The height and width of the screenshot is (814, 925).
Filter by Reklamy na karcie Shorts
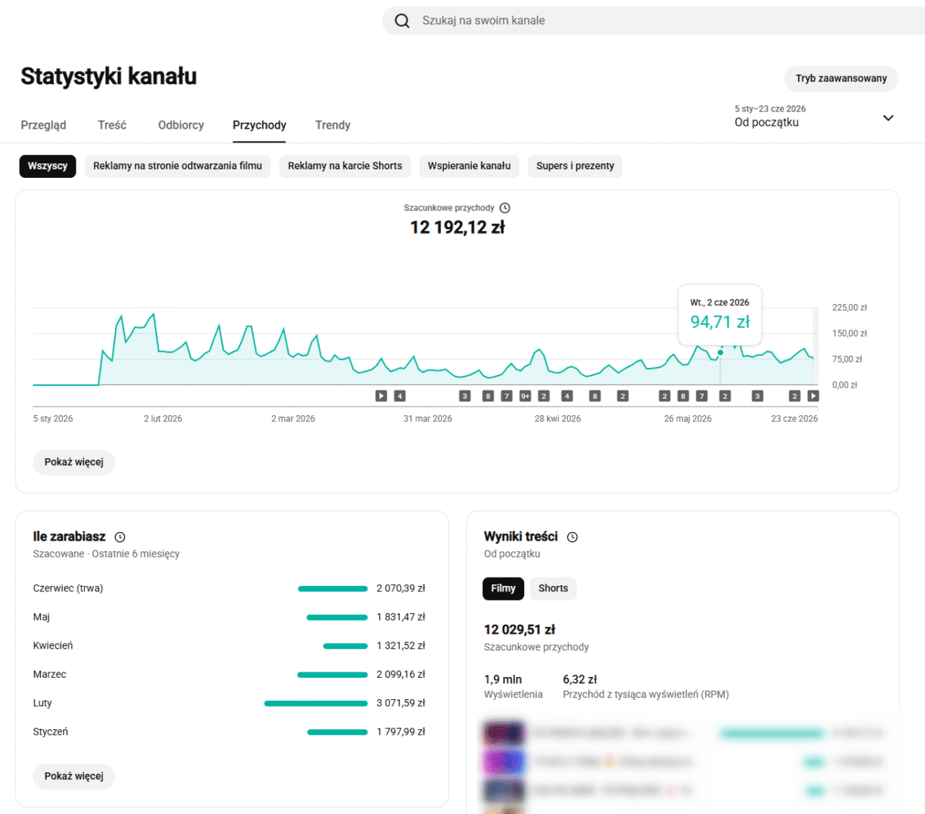345,166
